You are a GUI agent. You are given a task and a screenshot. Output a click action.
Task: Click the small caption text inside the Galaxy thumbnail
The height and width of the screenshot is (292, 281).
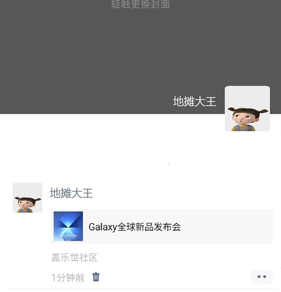[68, 238]
